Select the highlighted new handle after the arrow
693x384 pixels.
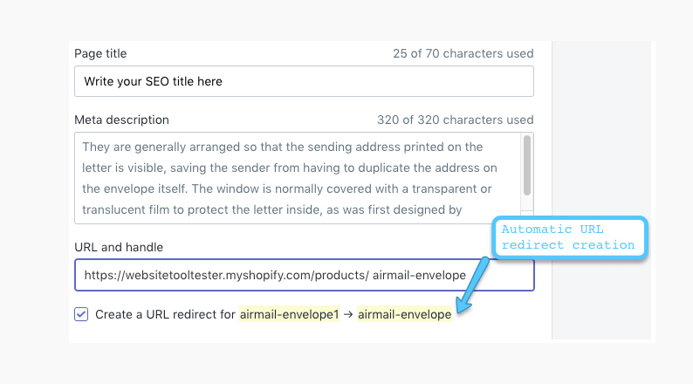(x=404, y=314)
